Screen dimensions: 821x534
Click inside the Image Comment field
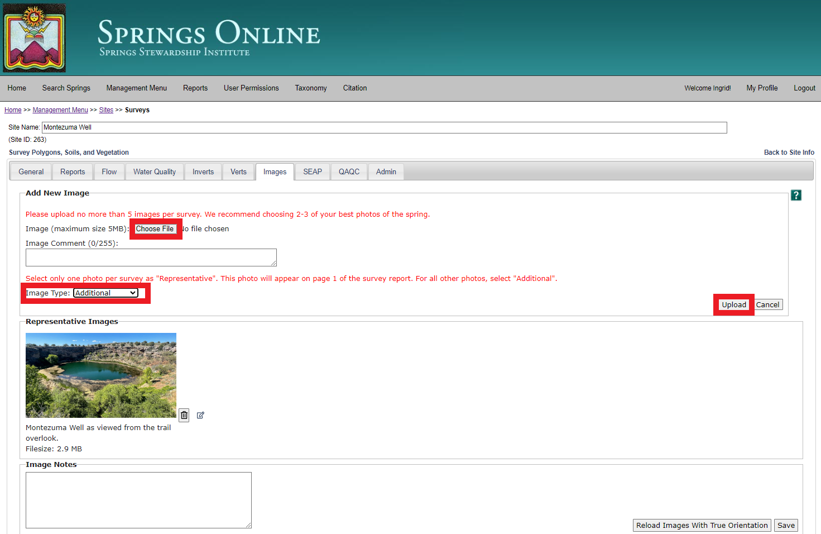click(151, 257)
